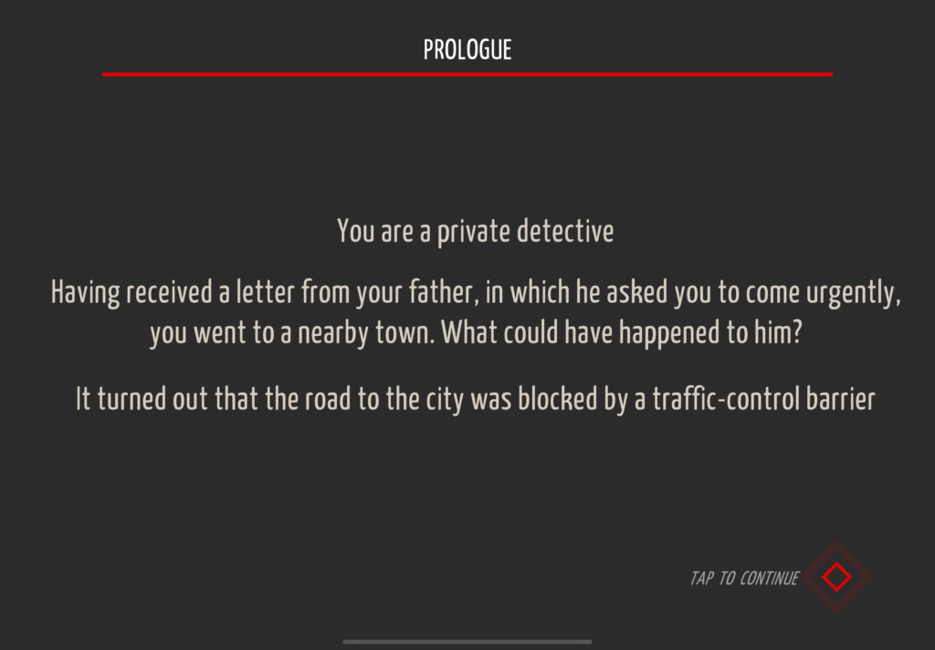The height and width of the screenshot is (650, 935).
Task: Click the sentence starting 'Having received a letter'
Action: [475, 312]
